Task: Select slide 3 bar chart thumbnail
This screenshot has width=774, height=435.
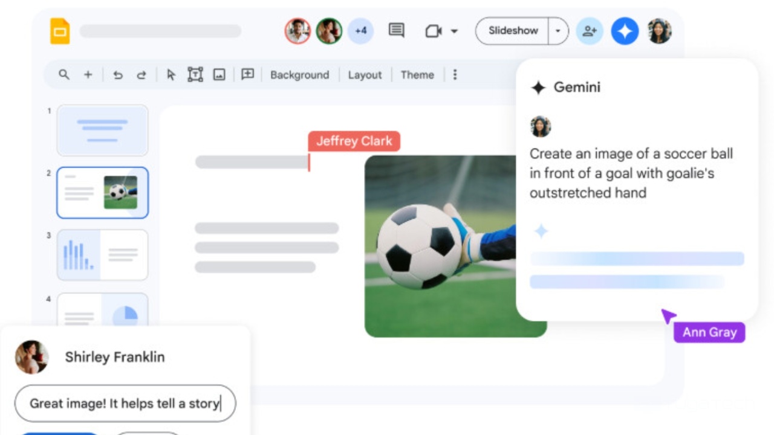Action: coord(102,255)
